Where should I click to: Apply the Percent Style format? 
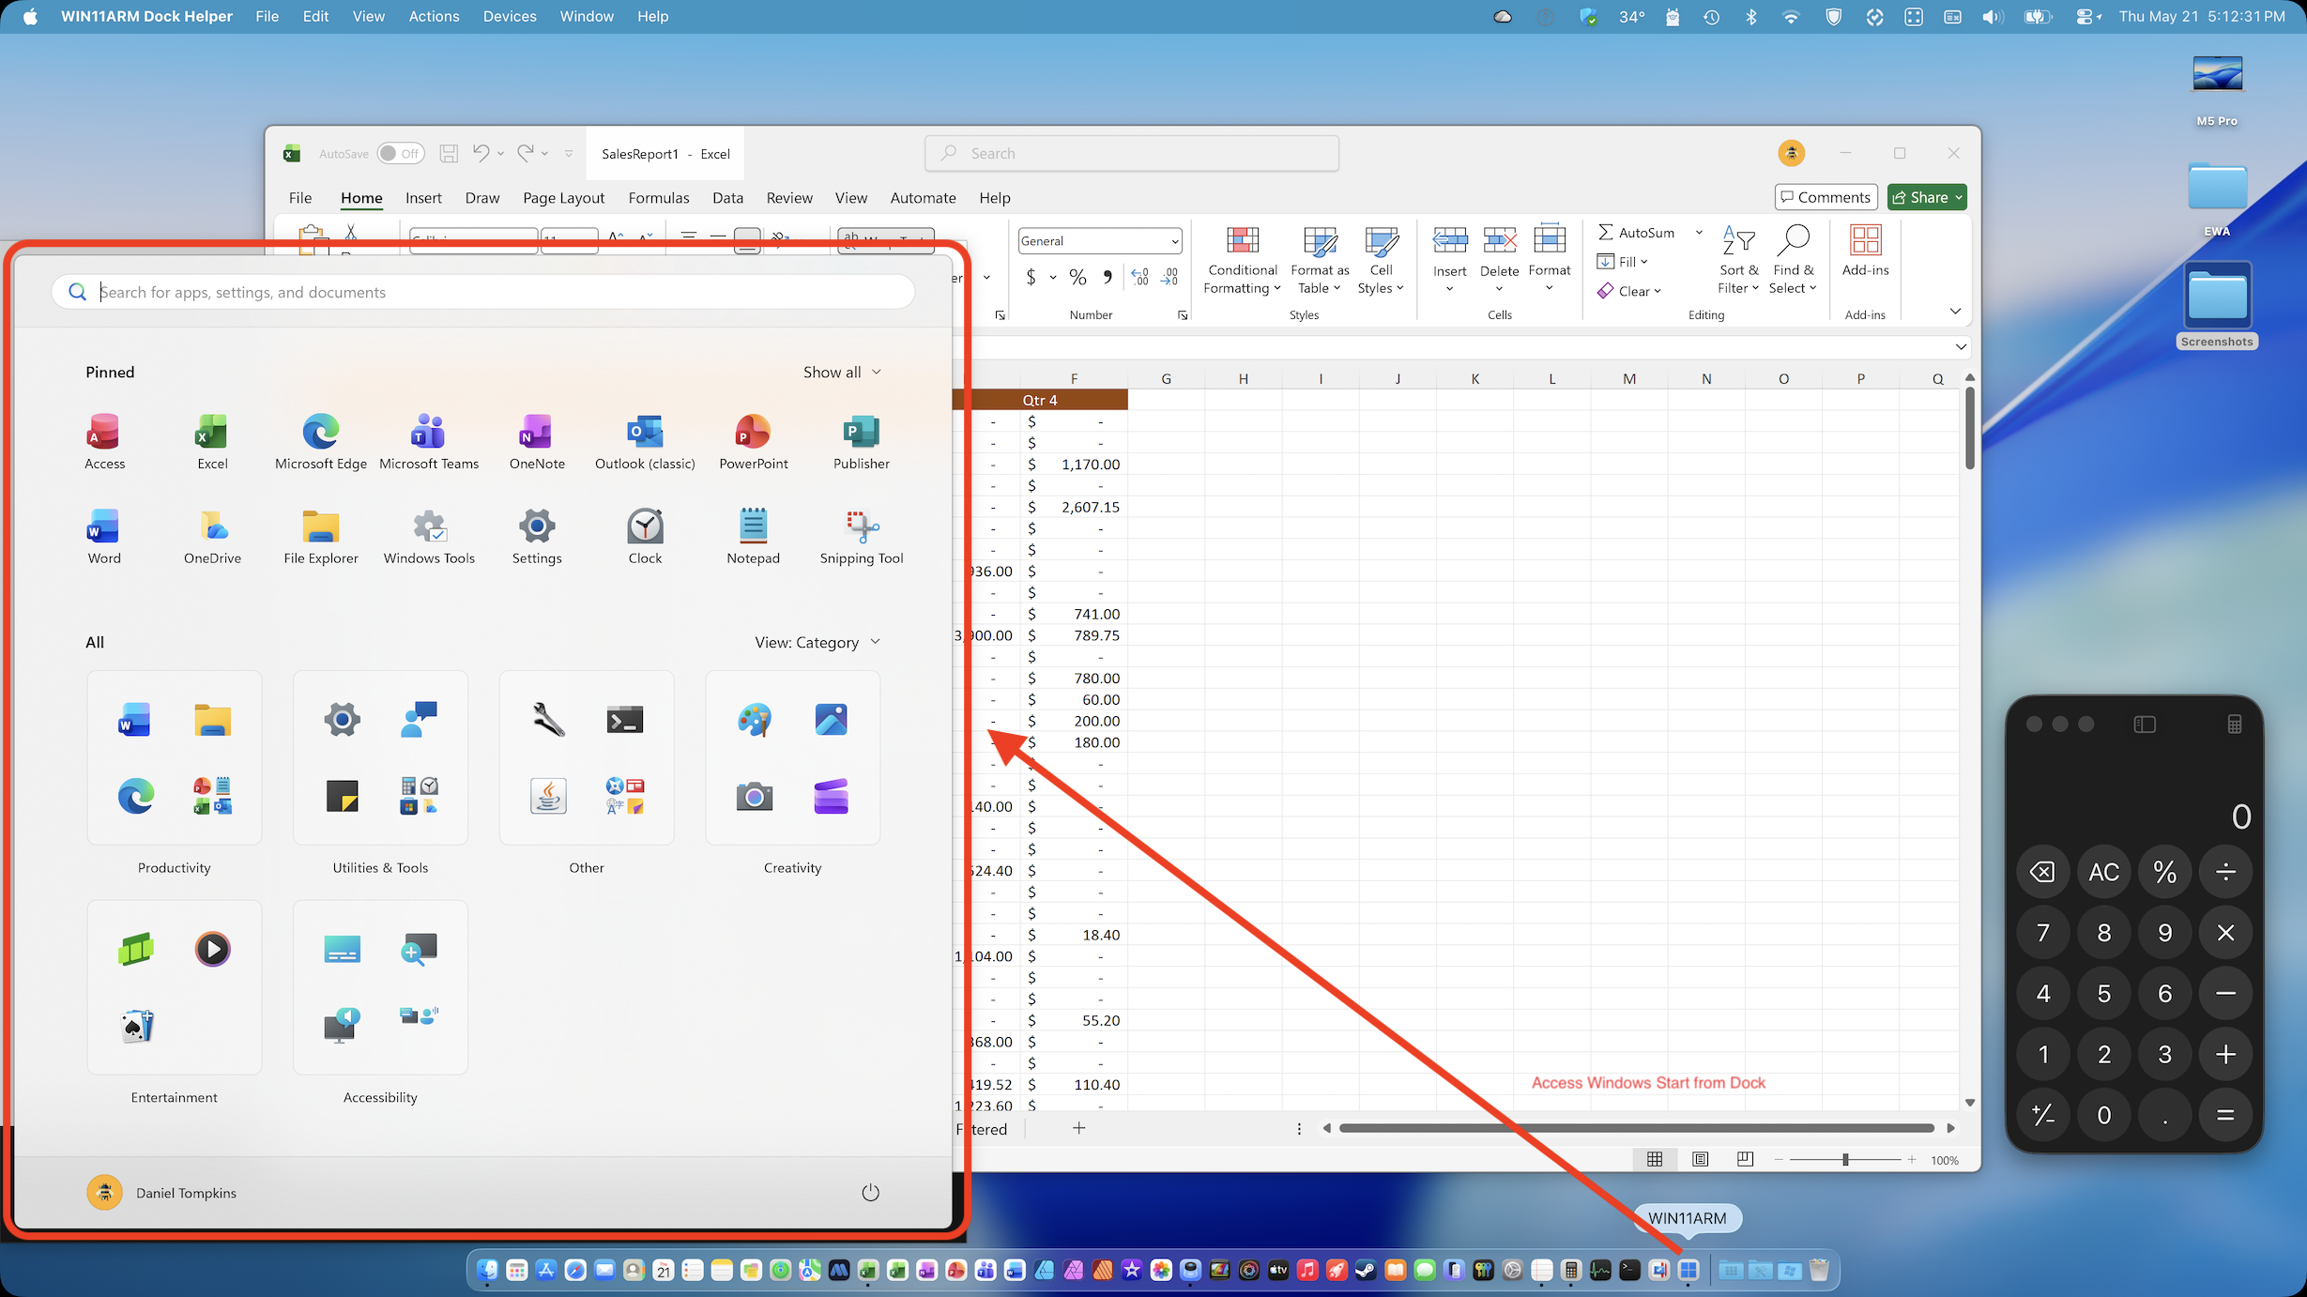1077,277
